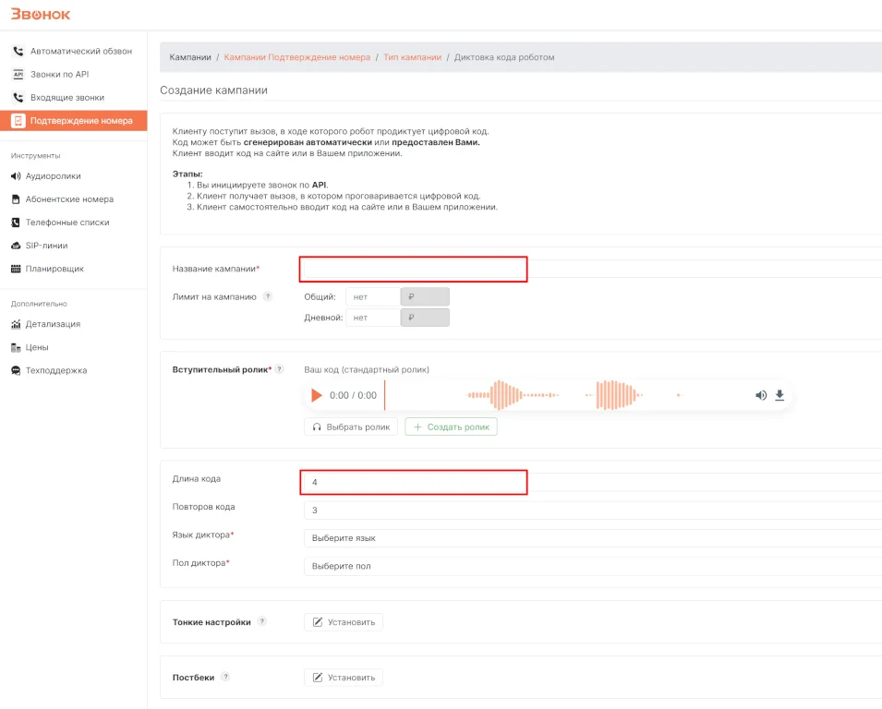Viewport: 882px width, 709px height.
Task: Follow the Тип кампании breadcrumb link
Action: coord(412,57)
